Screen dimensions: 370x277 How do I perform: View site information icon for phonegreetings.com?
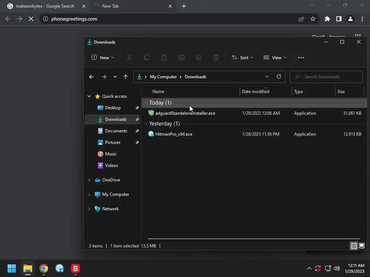45,19
